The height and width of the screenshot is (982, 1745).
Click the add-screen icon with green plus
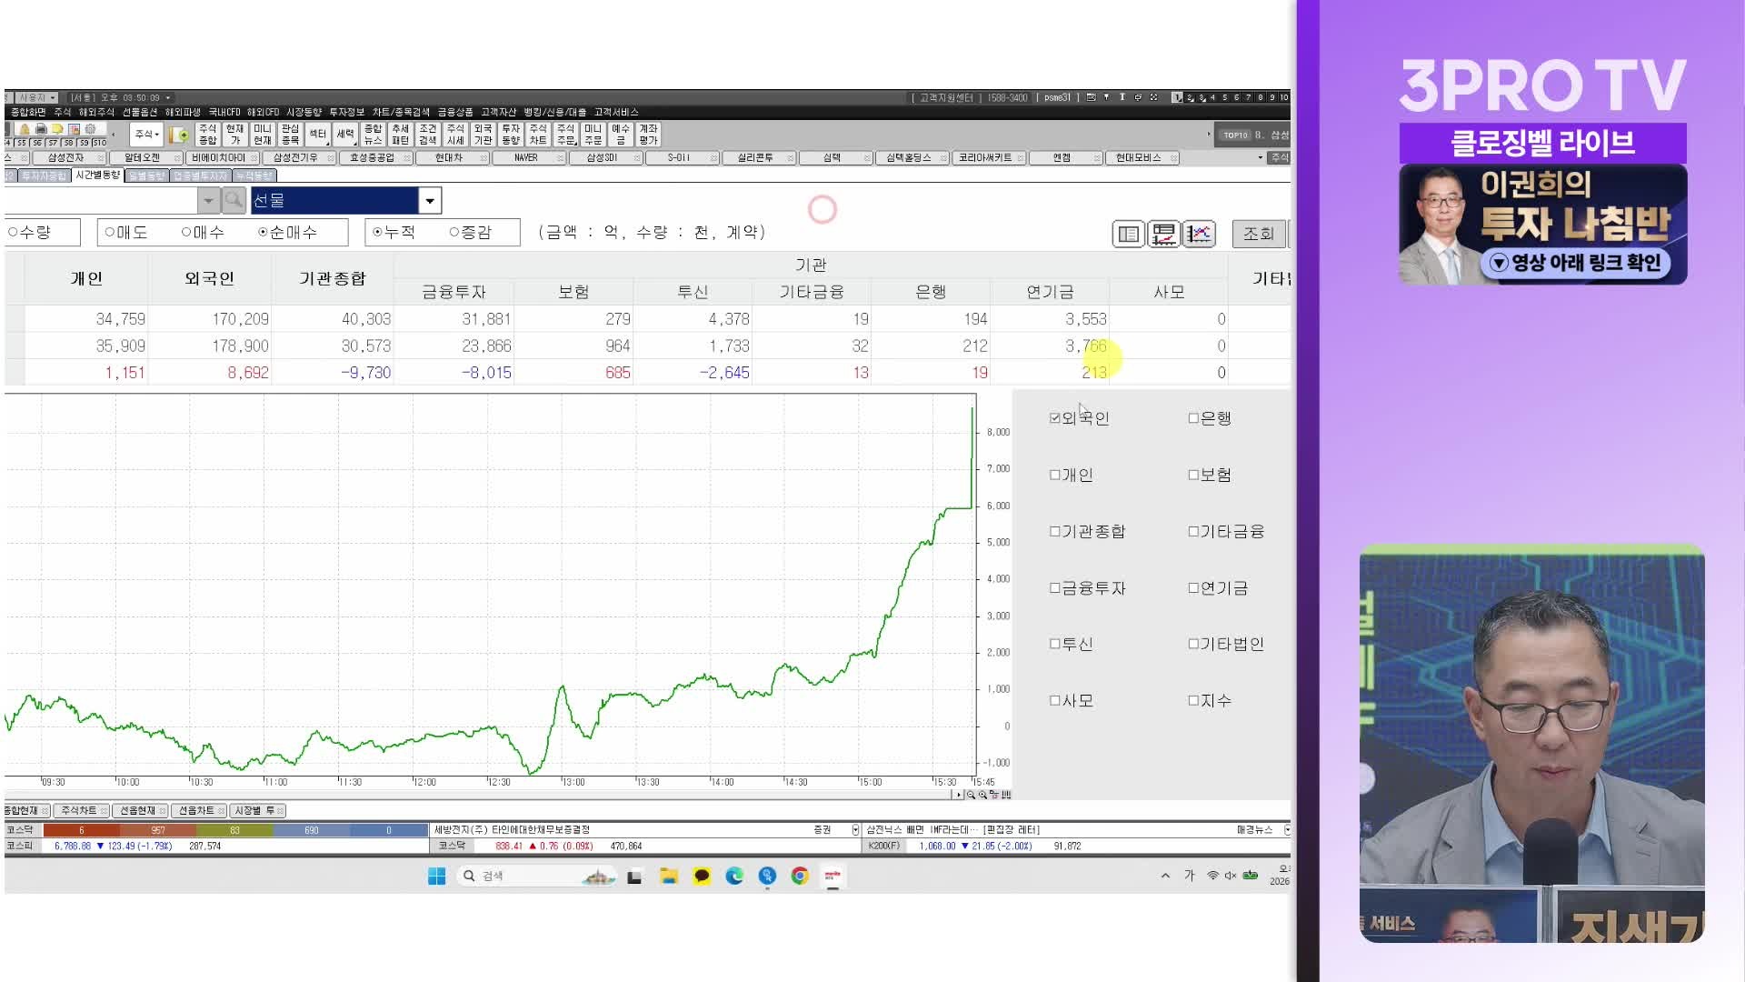pyautogui.click(x=180, y=135)
